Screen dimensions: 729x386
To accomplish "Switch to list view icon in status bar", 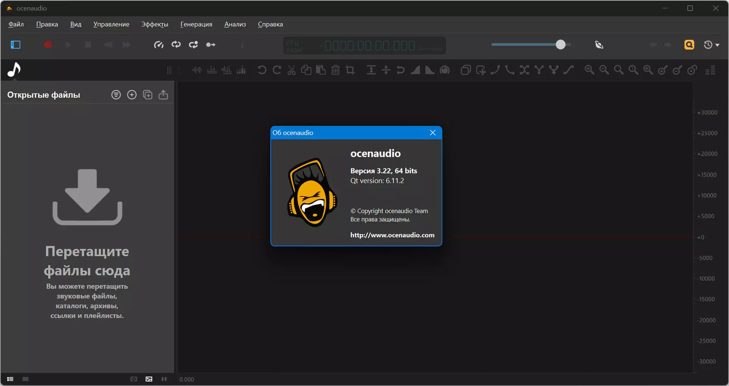I will (x=10, y=379).
